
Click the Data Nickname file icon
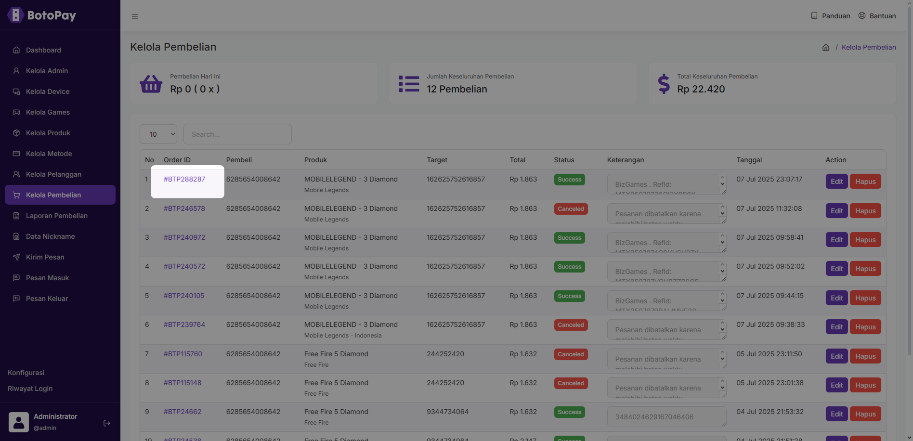[16, 236]
